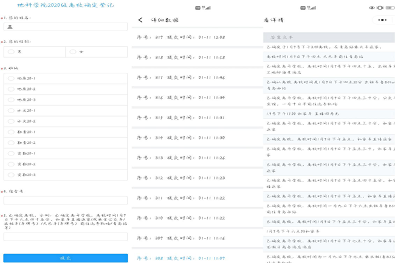Click the first answer row mentioning 青岛站乘火车返家
The height and width of the screenshot is (263, 395).
[x=329, y=47]
